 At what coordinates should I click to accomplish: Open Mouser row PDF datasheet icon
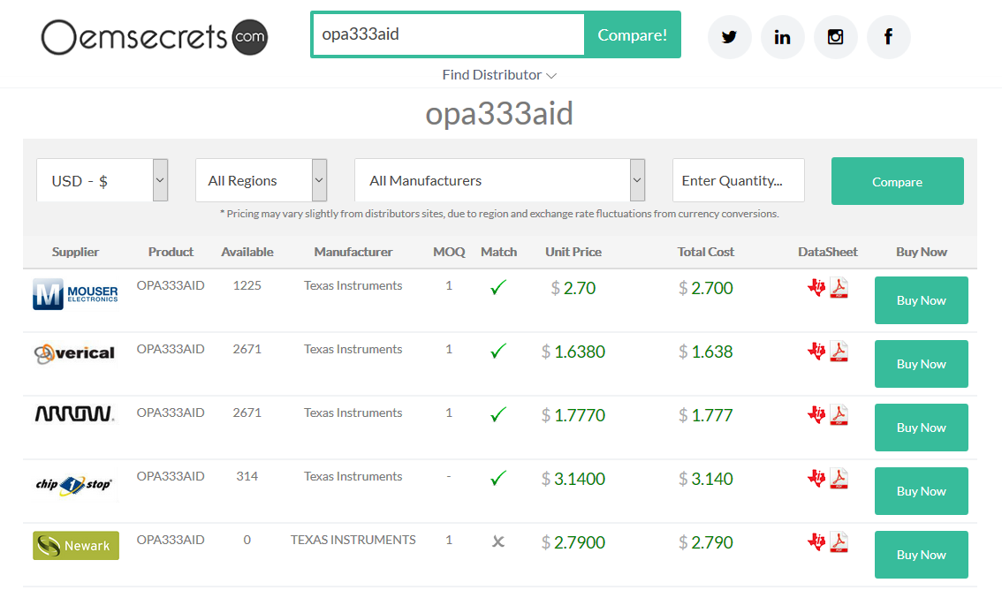click(x=839, y=287)
